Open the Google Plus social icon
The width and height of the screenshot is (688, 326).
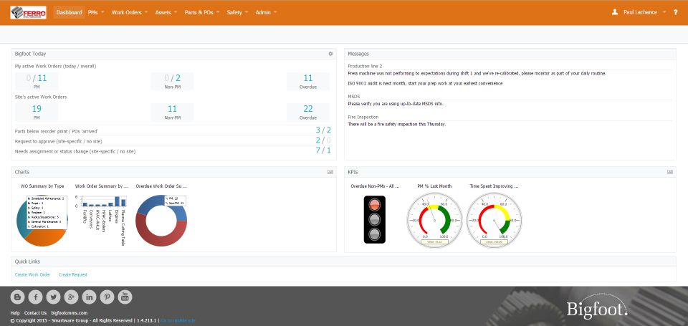click(x=72, y=297)
